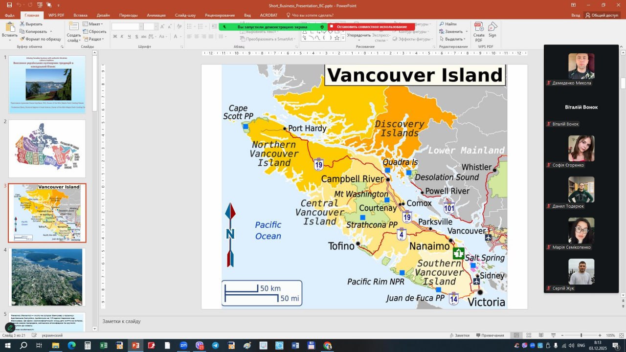Open the Раздел section dropdown
626x352 pixels.
tap(94, 39)
